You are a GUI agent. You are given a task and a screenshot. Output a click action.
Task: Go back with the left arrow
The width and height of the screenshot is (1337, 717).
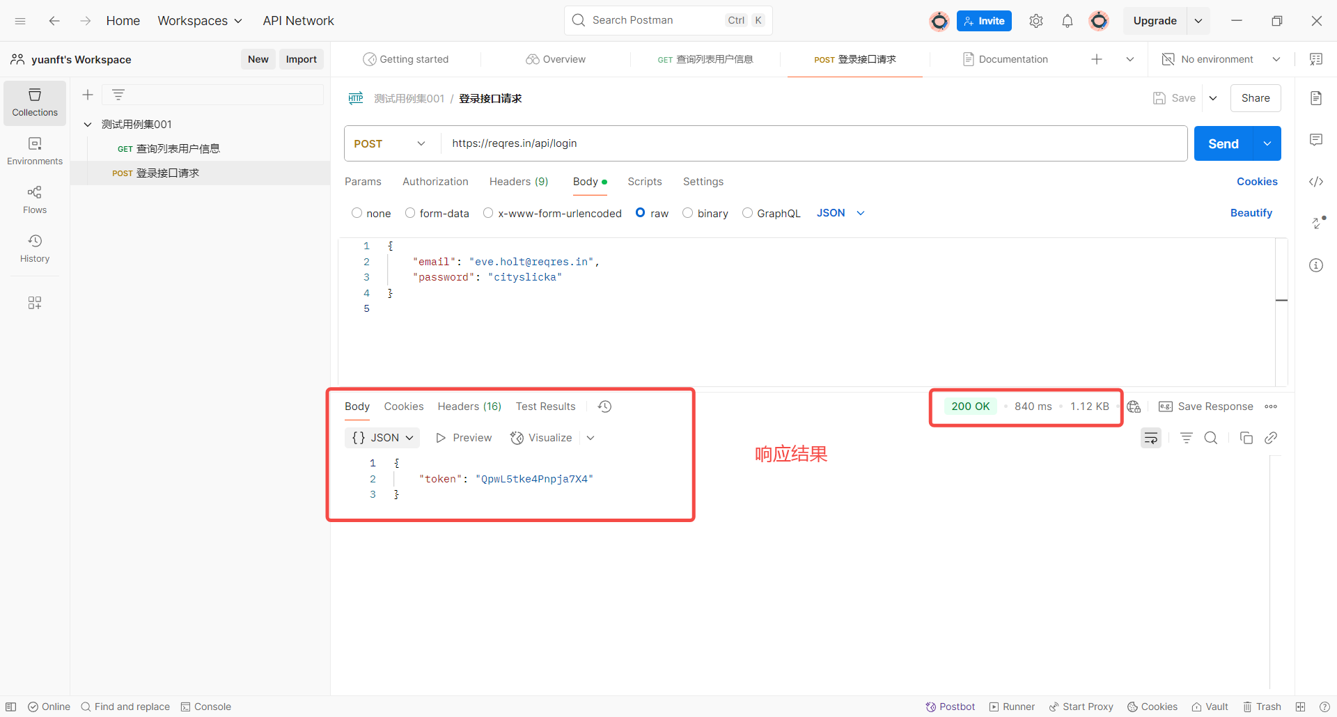click(x=54, y=21)
